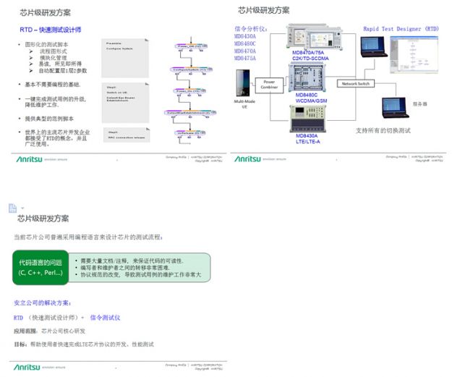Screen dimensions: 452x377
Task: Click the MD8480C WCDMA/GSM caption
Action: 311,98
